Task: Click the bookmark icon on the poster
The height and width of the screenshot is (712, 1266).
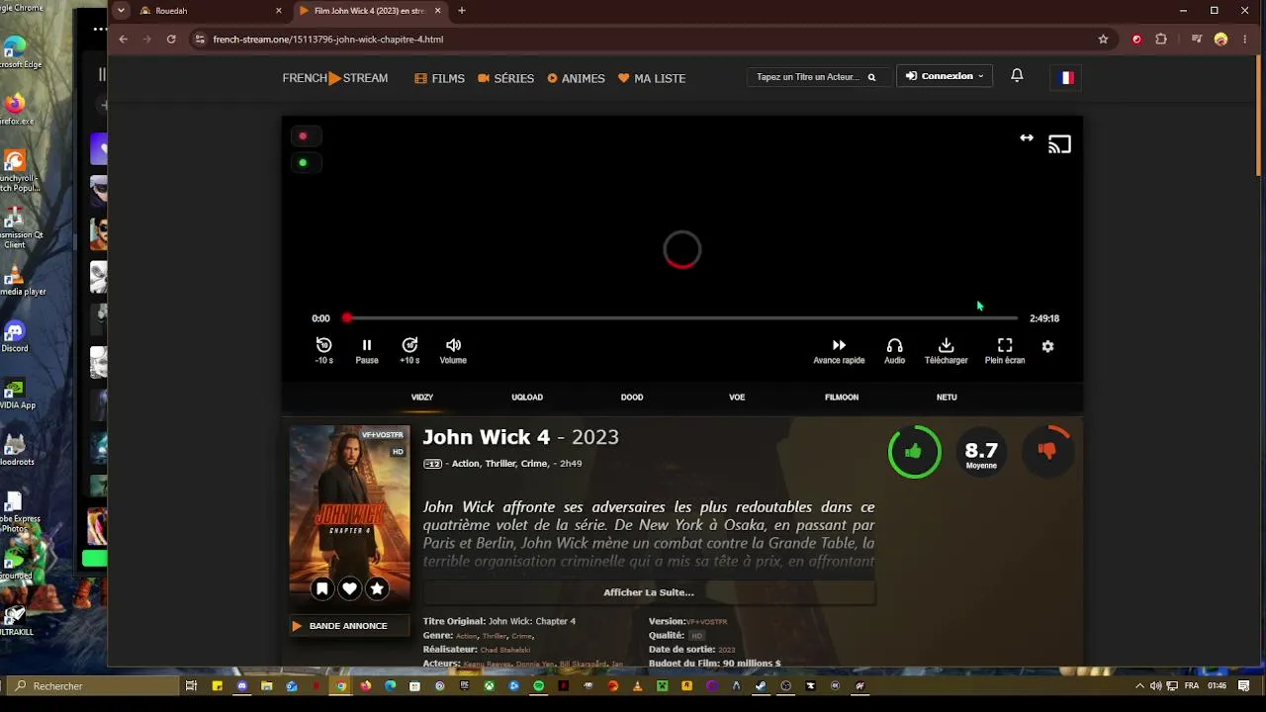Action: click(x=321, y=588)
